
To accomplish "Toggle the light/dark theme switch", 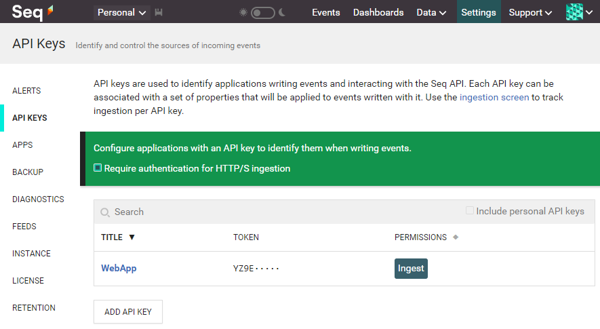I will pyautogui.click(x=262, y=13).
